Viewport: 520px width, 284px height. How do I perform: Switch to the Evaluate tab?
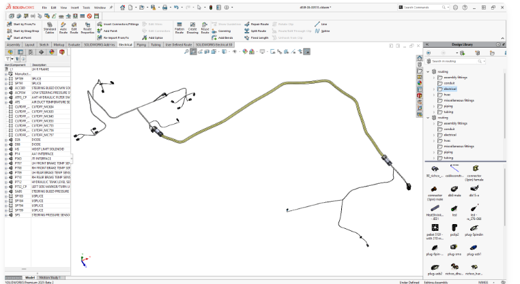click(74, 45)
